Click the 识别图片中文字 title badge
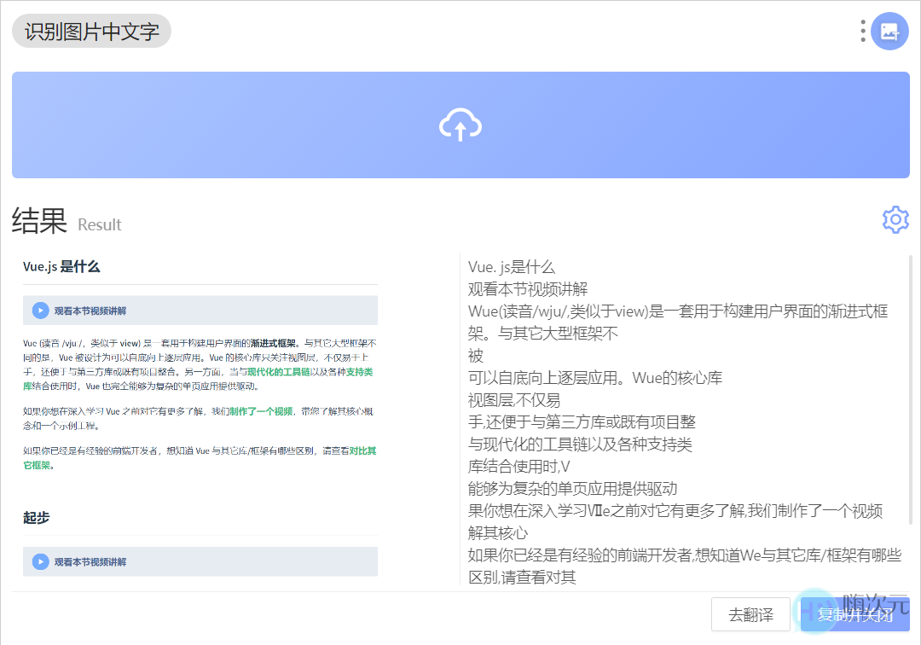Viewport: 921px width, 645px height. pos(90,30)
